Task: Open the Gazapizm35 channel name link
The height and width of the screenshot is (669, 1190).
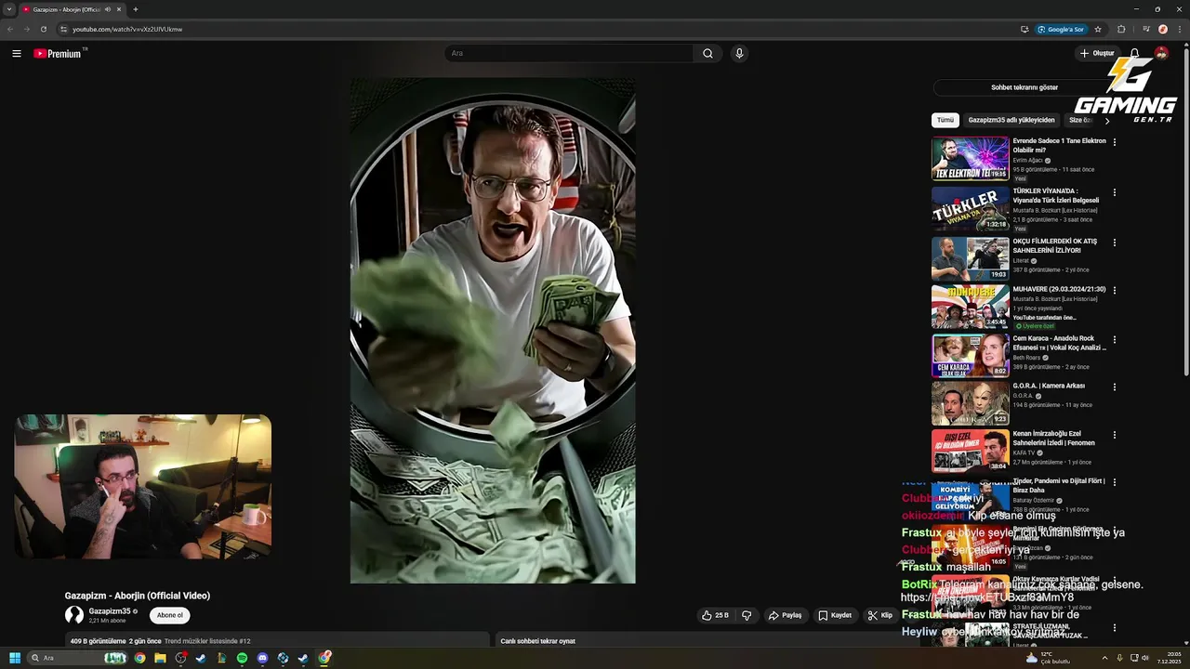Action: (x=110, y=611)
